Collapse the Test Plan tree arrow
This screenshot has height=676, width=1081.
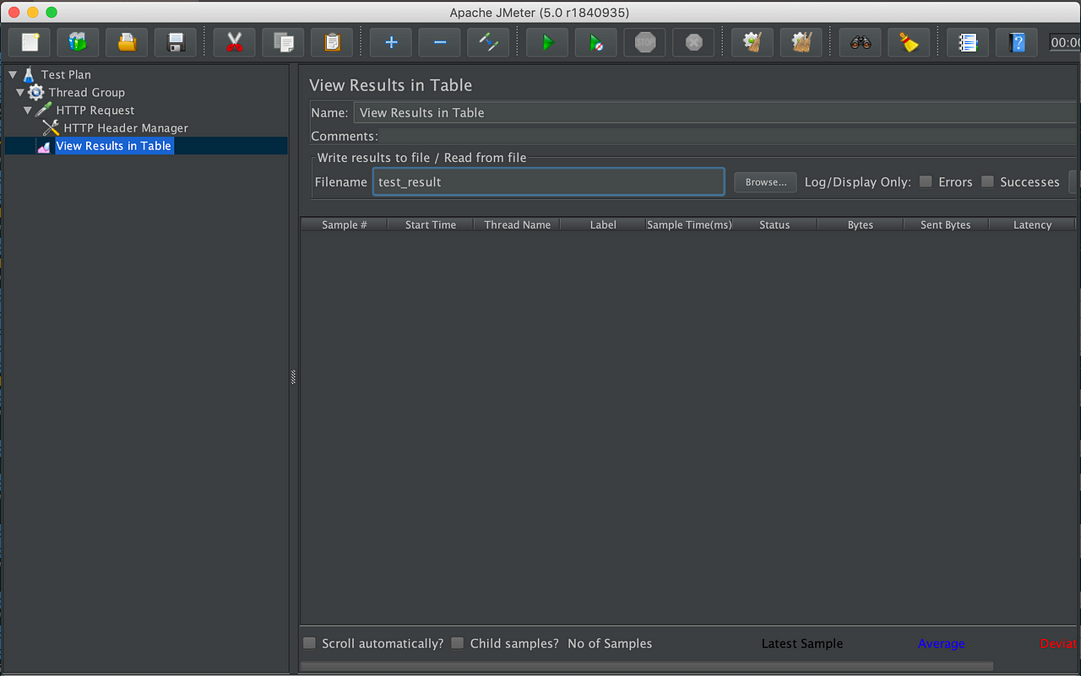13,74
